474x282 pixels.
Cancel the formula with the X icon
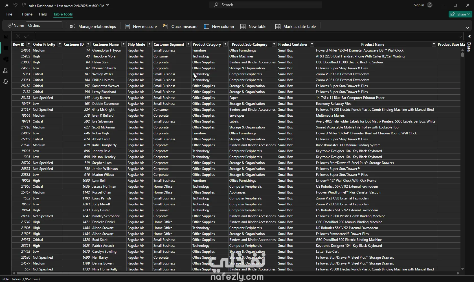tap(18, 36)
